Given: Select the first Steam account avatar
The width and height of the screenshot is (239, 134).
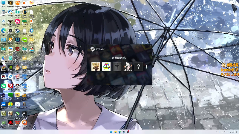Looking at the screenshot, I should (96, 66).
